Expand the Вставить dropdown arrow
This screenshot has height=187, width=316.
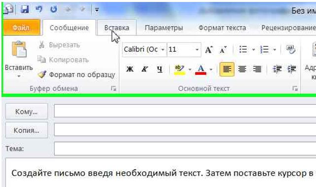(x=19, y=76)
